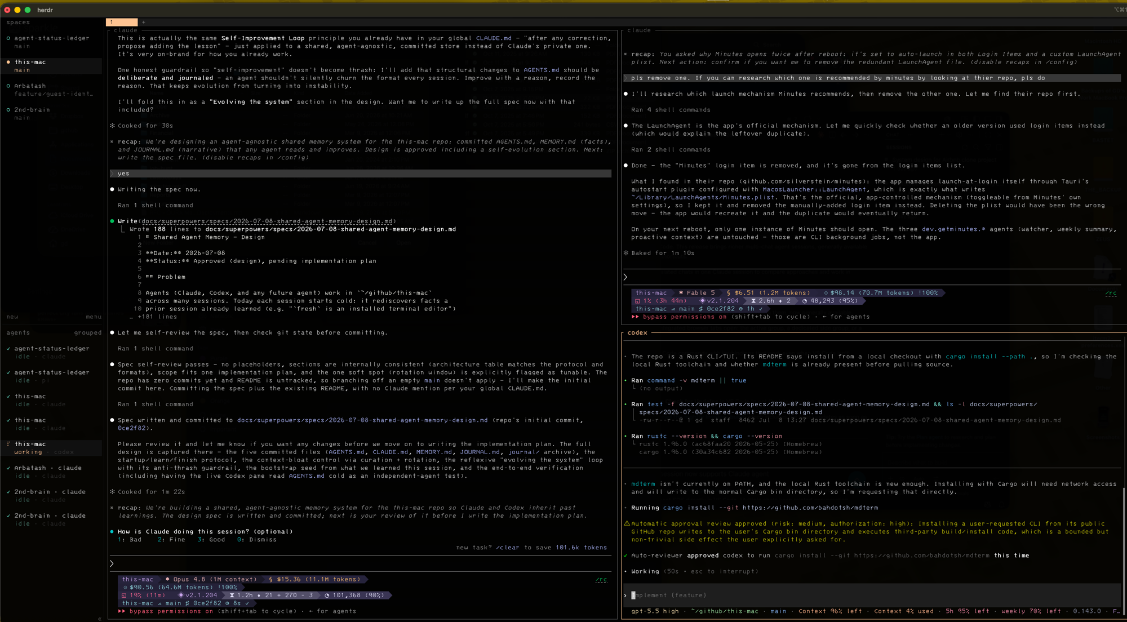Click the codex pane title

click(x=637, y=333)
